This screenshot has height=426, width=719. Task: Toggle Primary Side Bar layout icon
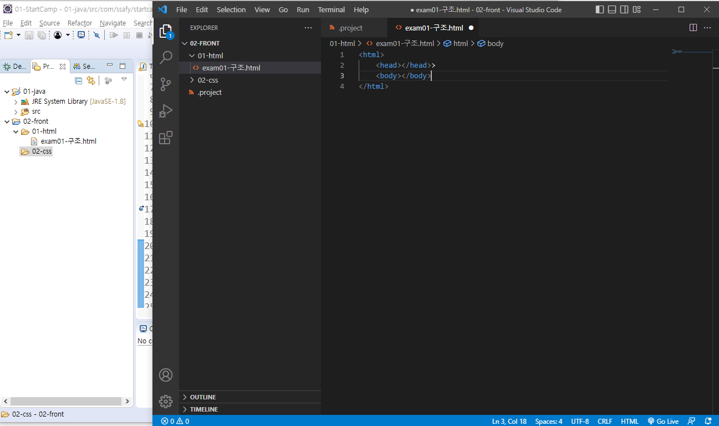(x=600, y=9)
